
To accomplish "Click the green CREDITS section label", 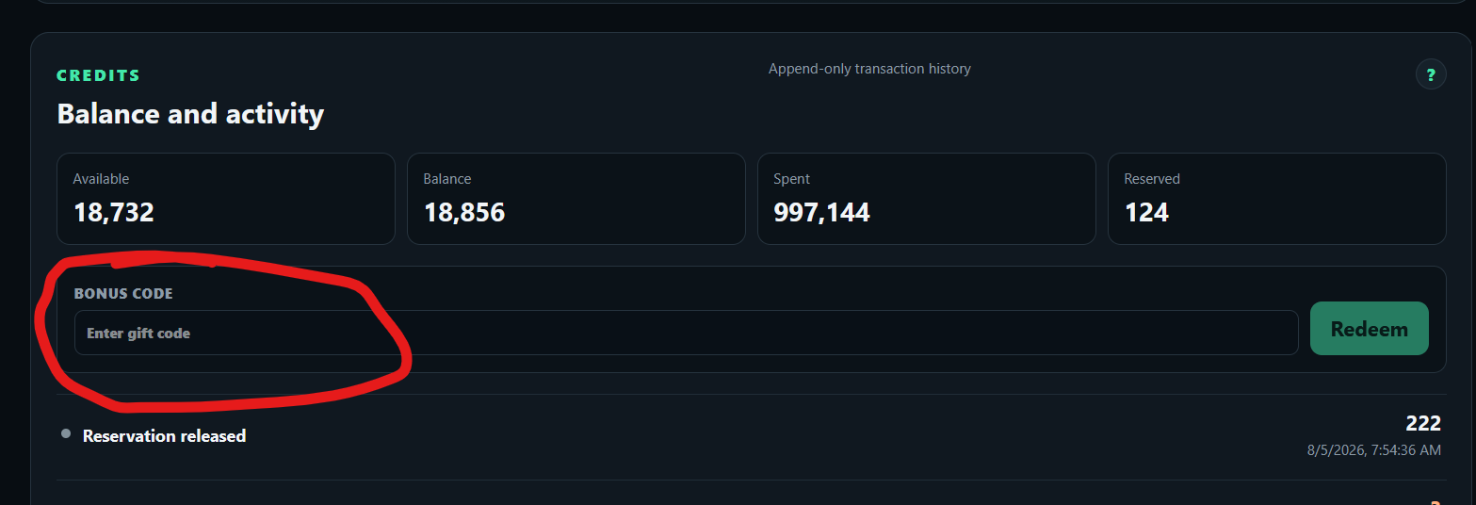I will click(x=99, y=75).
